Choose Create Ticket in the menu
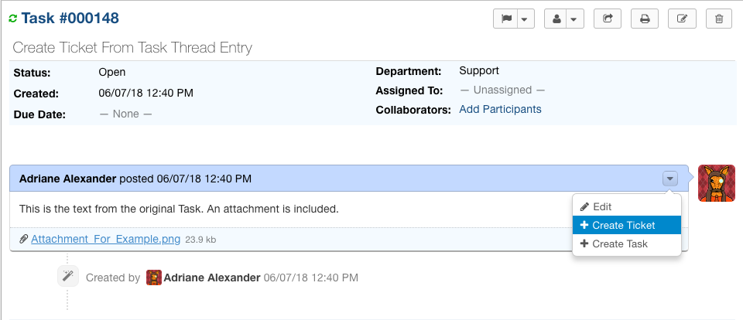This screenshot has height=320, width=743. pos(623,226)
